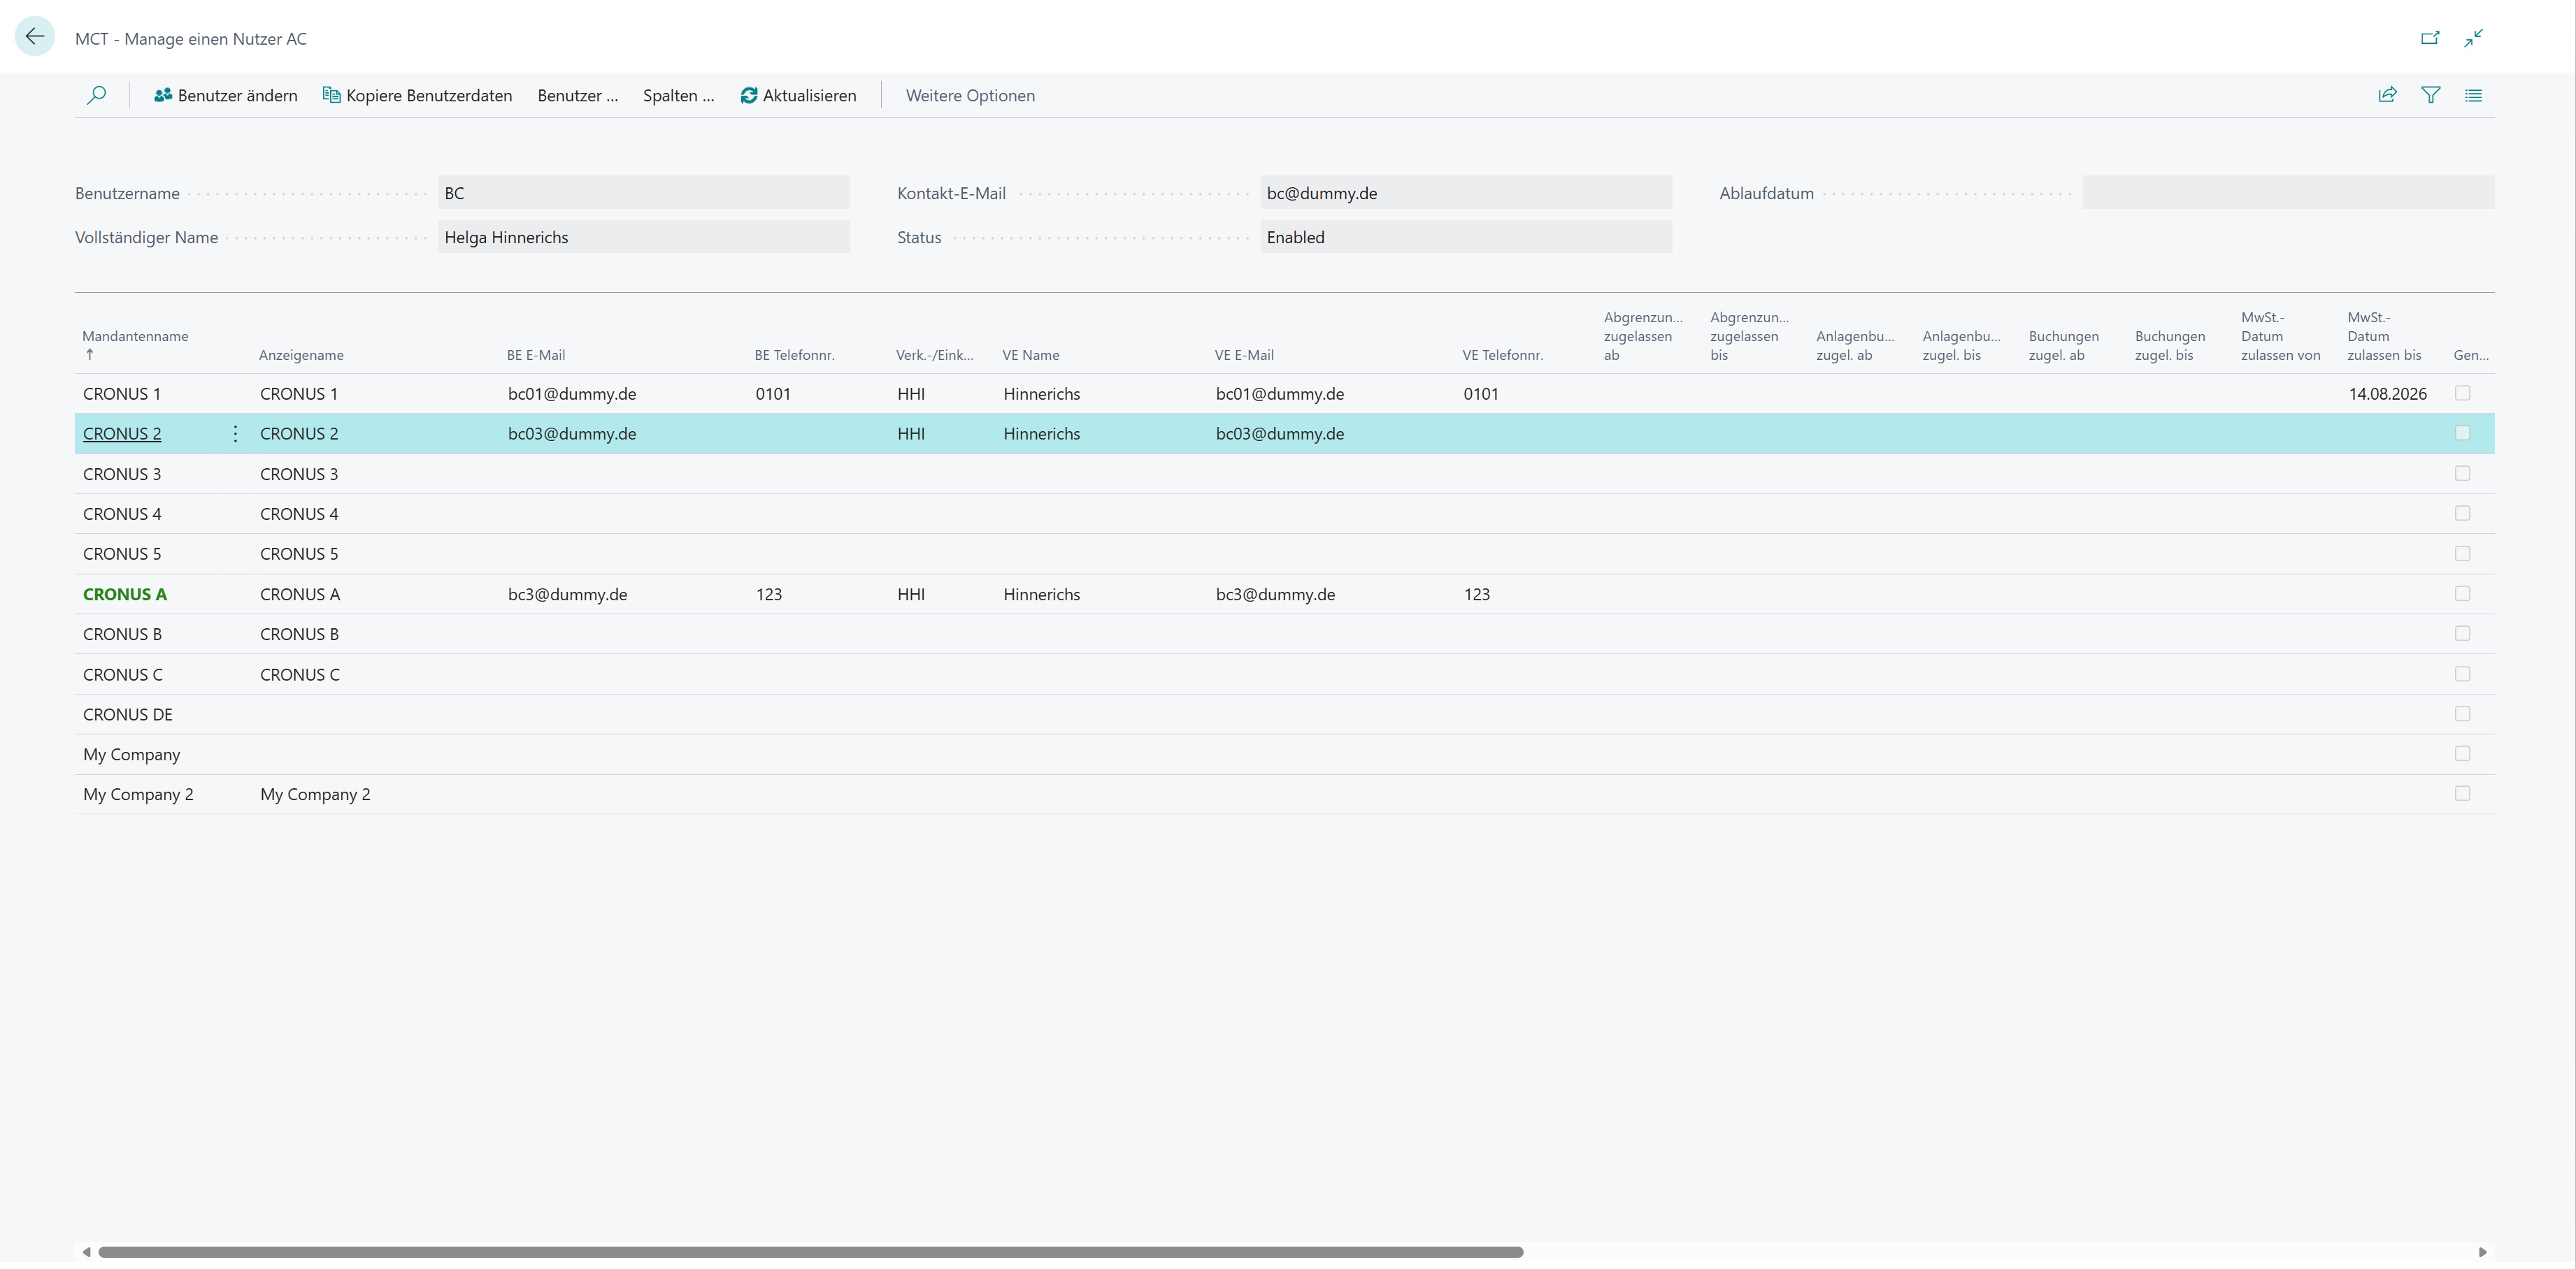The image size is (2576, 1269).
Task: Click the Aktualisieren action label
Action: tap(809, 95)
